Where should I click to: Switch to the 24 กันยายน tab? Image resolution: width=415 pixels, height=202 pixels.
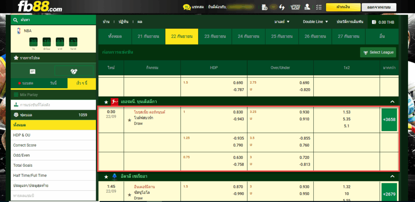click(x=248, y=36)
